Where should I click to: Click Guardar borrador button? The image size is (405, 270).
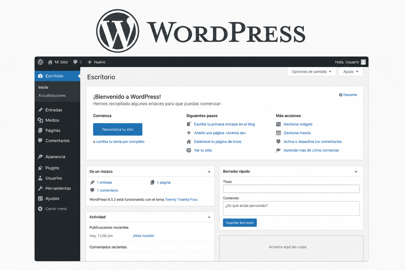tap(240, 223)
